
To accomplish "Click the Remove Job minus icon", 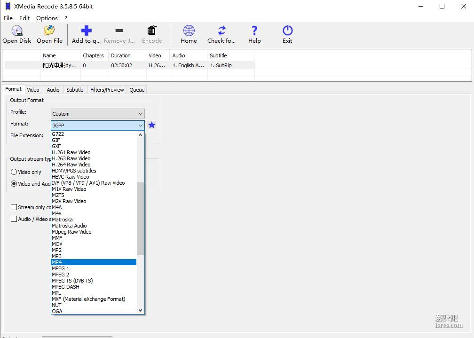I will click(x=119, y=31).
